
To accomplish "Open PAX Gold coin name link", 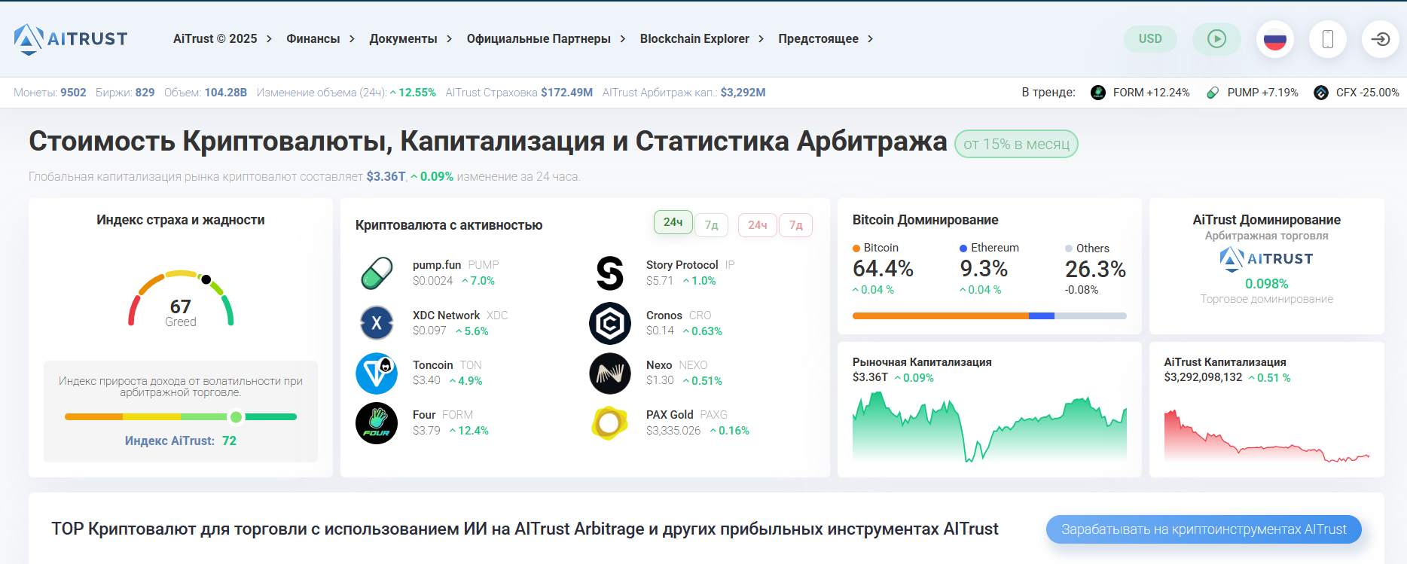I will click(670, 415).
